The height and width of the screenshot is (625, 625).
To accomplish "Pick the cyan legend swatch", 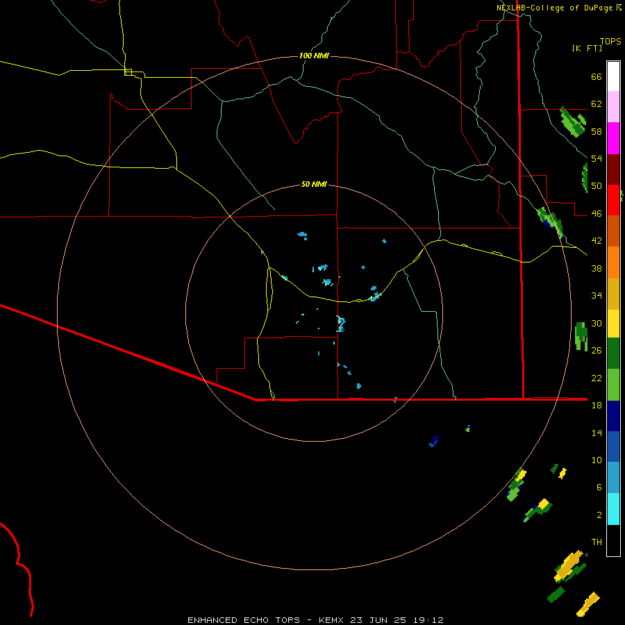I will 613,509.
